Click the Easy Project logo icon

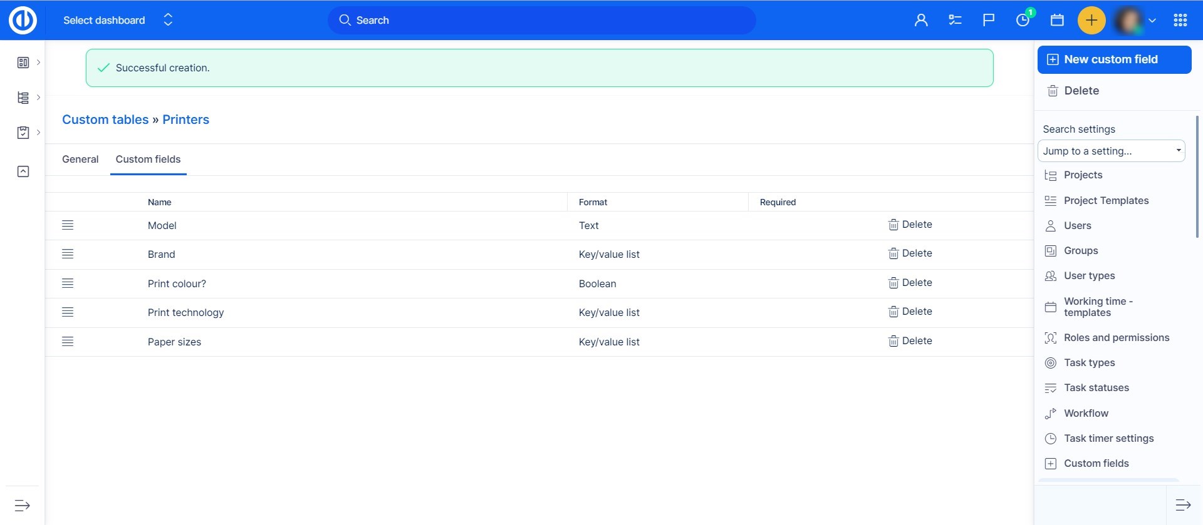pos(23,20)
